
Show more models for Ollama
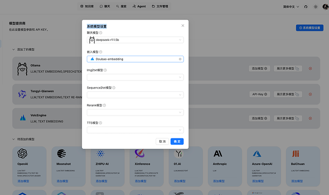tap(288, 68)
